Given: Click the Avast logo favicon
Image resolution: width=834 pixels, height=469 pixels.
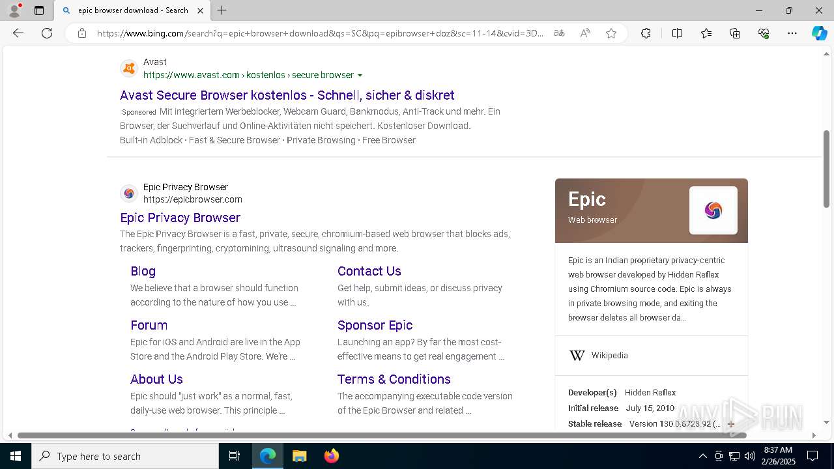Looking at the screenshot, I should (x=129, y=68).
